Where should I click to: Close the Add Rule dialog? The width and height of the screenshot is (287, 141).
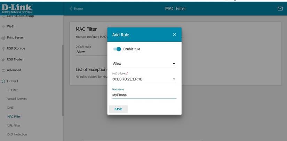pos(174,35)
